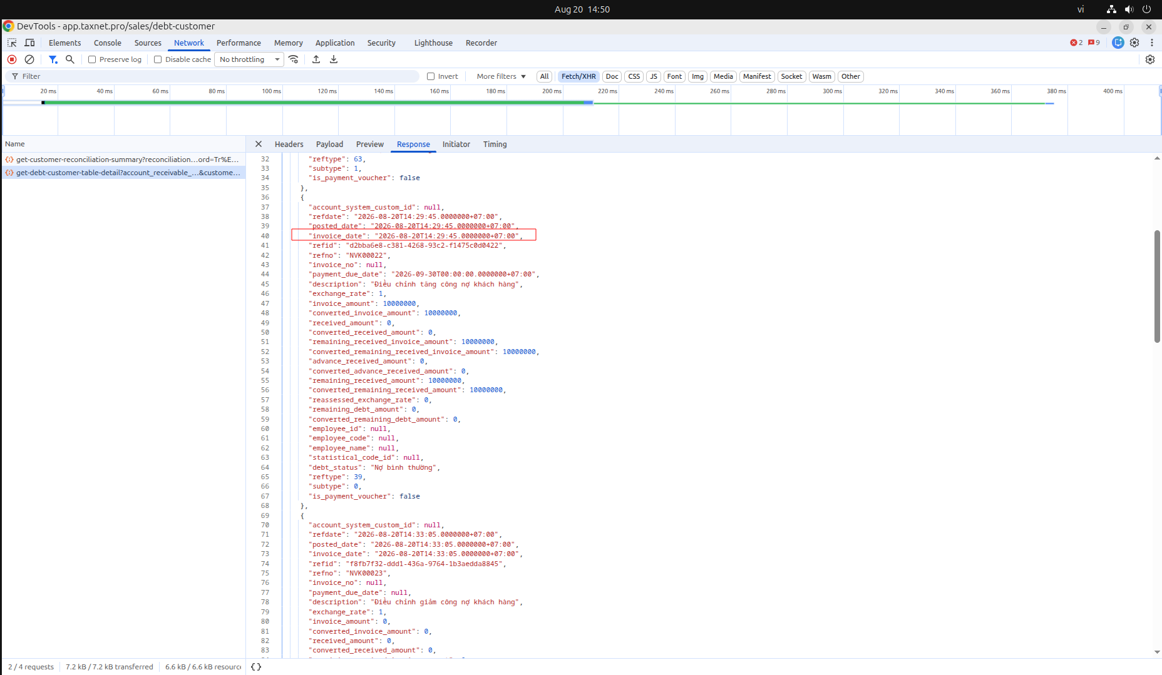Open the Preview response tab

(x=370, y=145)
